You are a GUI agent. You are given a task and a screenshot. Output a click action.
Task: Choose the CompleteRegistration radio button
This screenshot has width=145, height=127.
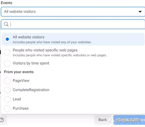pos(7,90)
